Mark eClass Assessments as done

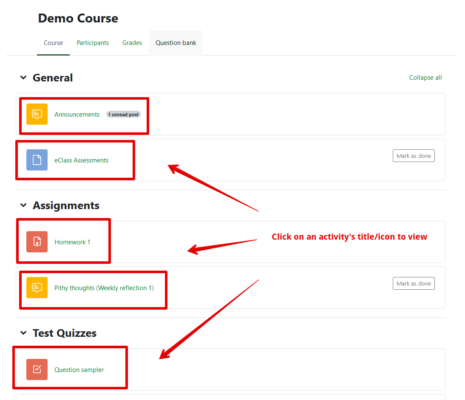pos(413,156)
